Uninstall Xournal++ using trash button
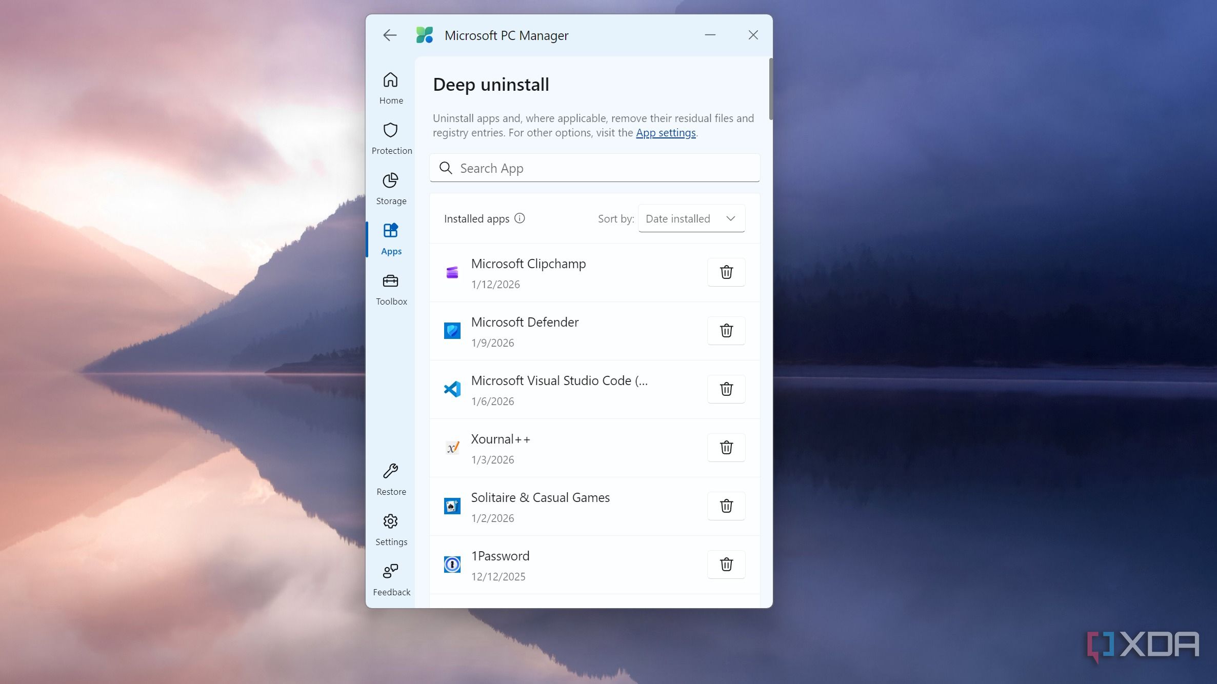 coord(726,448)
